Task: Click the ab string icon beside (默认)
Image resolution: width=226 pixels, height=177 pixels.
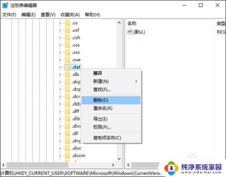Action: pyautogui.click(x=130, y=32)
